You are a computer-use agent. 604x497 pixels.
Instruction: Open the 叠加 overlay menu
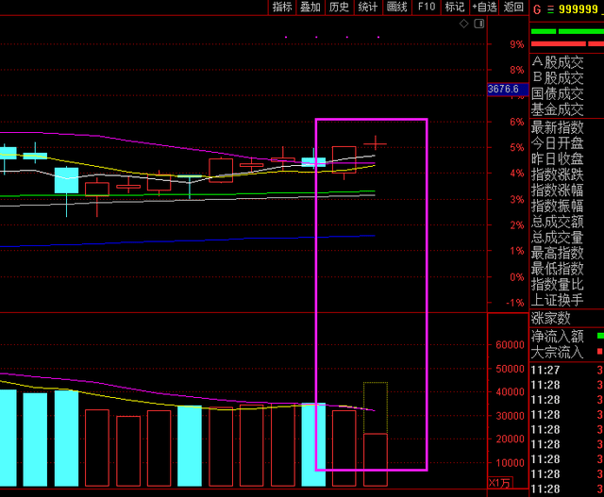(x=310, y=7)
